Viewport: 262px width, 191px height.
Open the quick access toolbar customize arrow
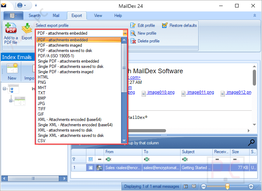36,5
